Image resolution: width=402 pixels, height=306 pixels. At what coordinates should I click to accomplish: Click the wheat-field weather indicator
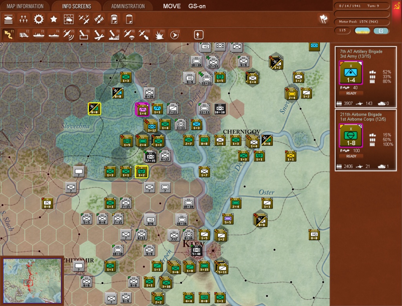[x=362, y=31]
